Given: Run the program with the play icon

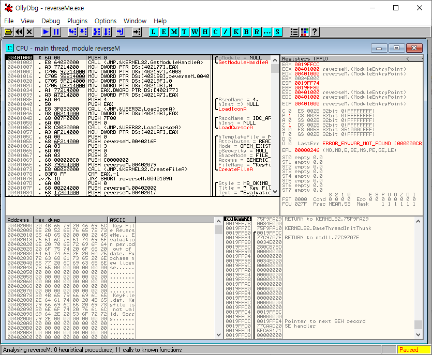Looking at the screenshot, I should coord(46,32).
